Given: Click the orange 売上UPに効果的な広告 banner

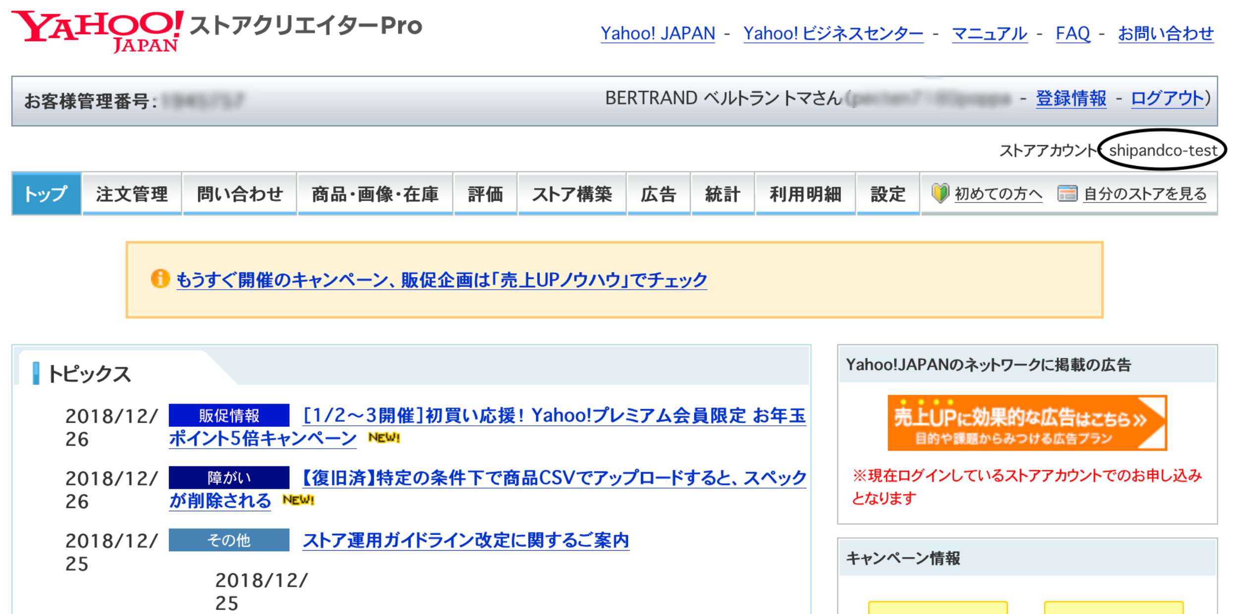Looking at the screenshot, I should click(x=1027, y=422).
